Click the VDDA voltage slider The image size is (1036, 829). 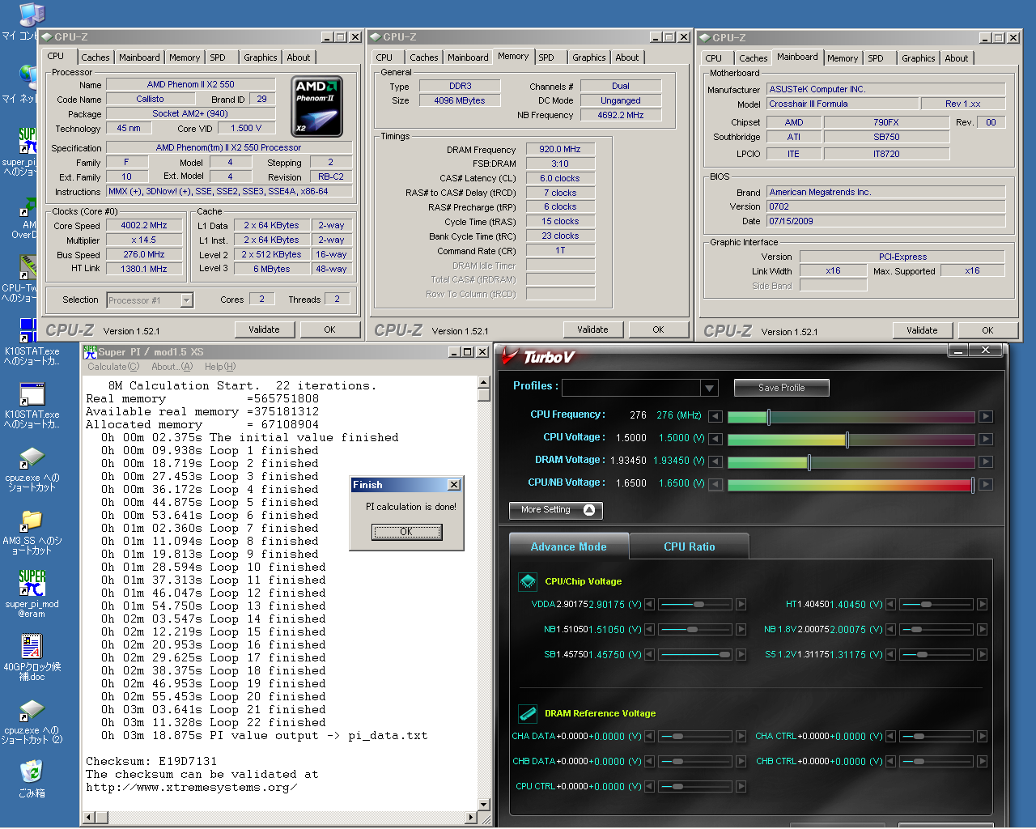(x=695, y=605)
